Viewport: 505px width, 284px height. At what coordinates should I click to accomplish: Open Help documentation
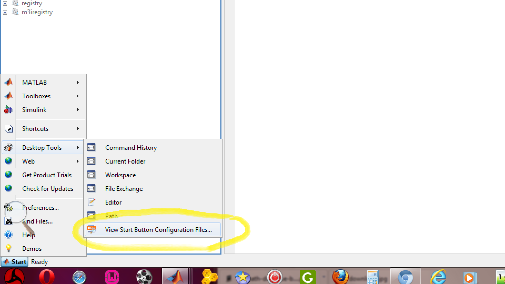[28, 235]
